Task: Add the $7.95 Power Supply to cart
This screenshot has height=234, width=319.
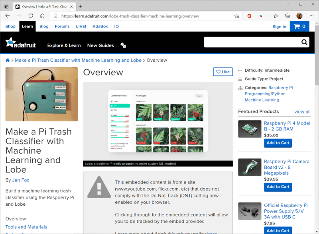Action: point(278,230)
